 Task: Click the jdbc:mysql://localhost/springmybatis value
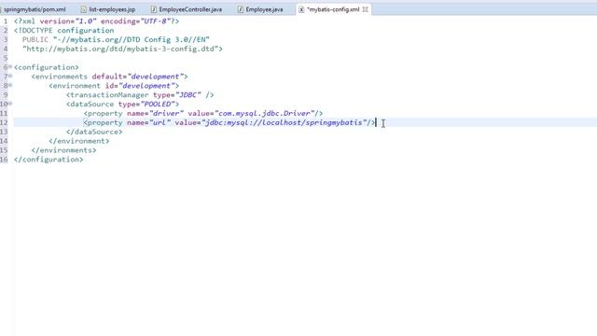pos(284,122)
